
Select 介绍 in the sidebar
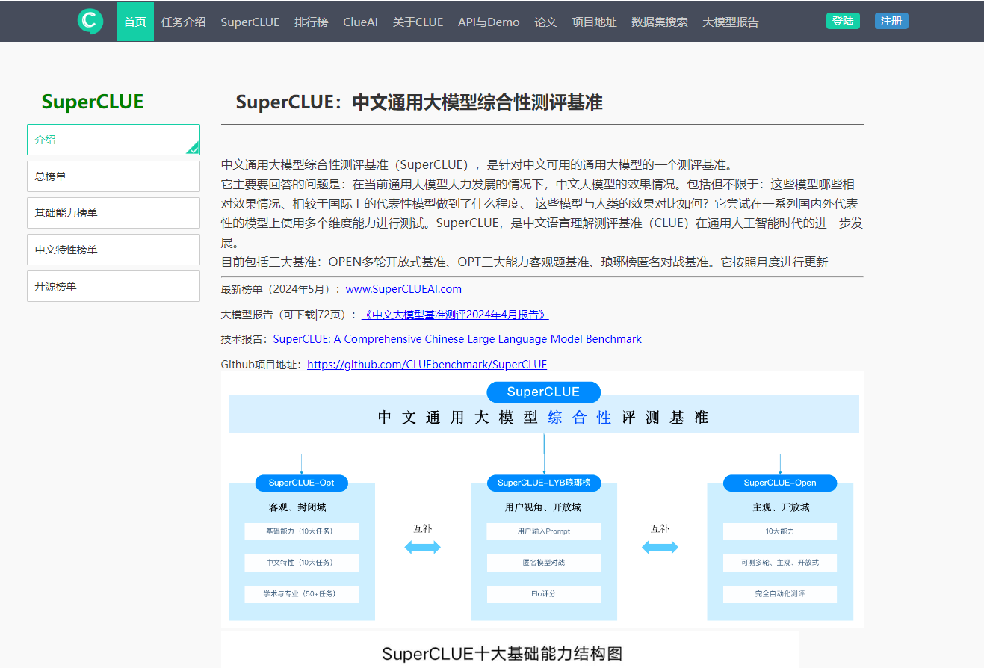coord(114,140)
